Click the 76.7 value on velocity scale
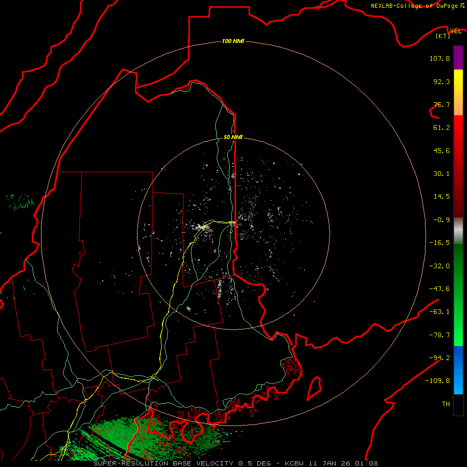Image resolution: width=467 pixels, height=467 pixels. [442, 104]
